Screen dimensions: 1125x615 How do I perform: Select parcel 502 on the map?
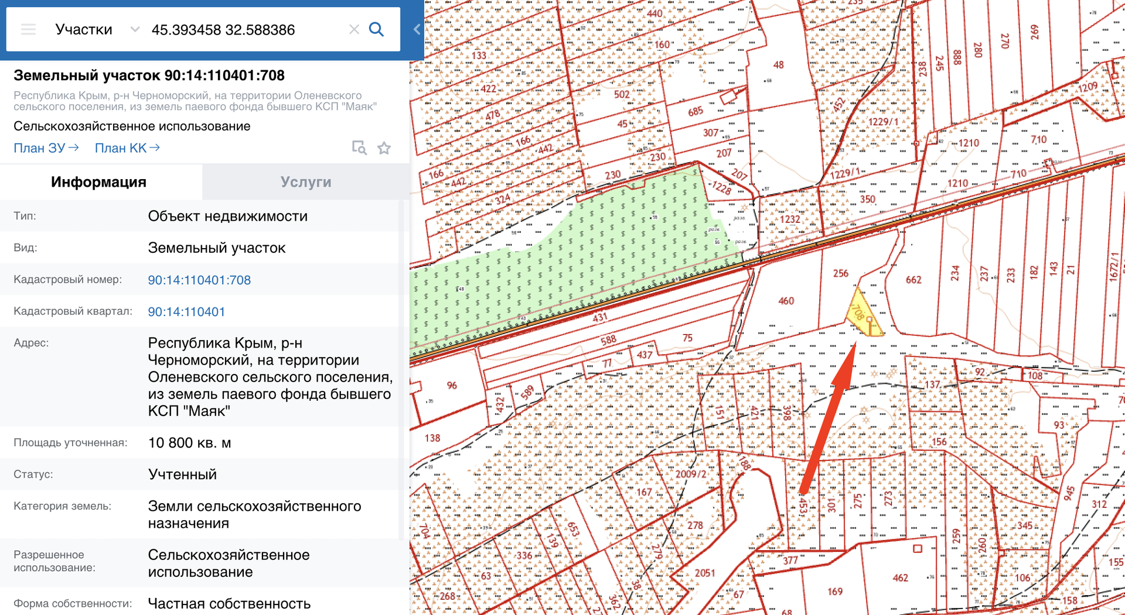(622, 94)
